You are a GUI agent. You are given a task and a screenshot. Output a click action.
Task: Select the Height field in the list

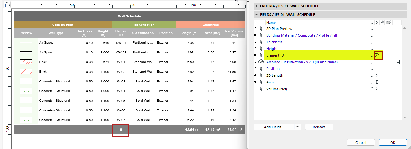coord(272,49)
